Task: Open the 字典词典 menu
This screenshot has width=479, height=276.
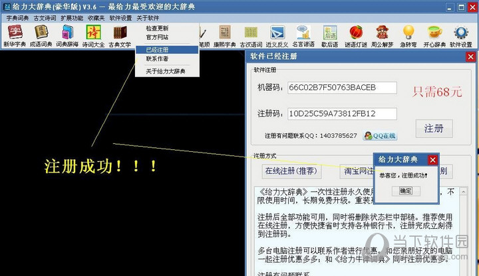Action: 17,18
